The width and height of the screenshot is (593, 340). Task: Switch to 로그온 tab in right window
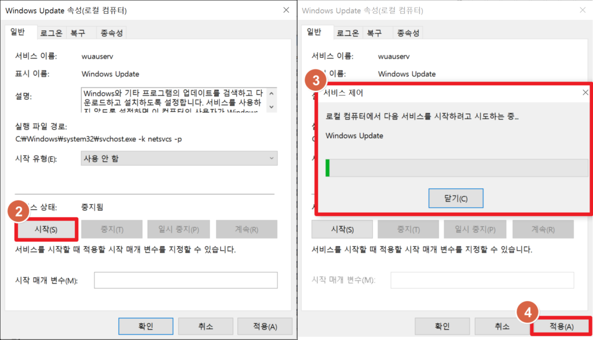(x=347, y=33)
